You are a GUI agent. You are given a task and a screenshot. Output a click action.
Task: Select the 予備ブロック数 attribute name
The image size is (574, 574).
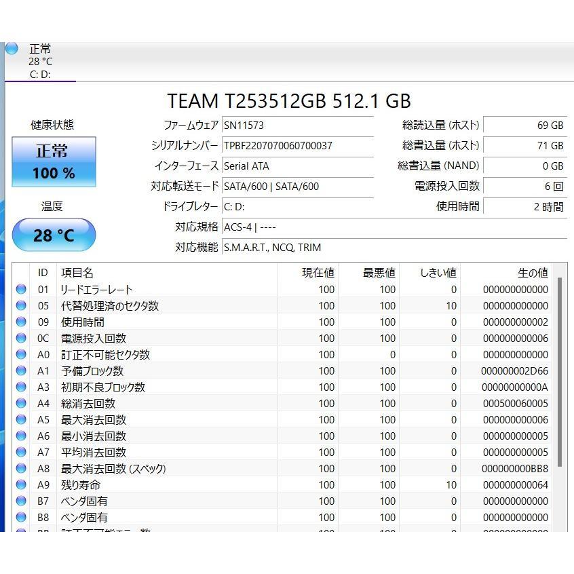[x=92, y=371]
